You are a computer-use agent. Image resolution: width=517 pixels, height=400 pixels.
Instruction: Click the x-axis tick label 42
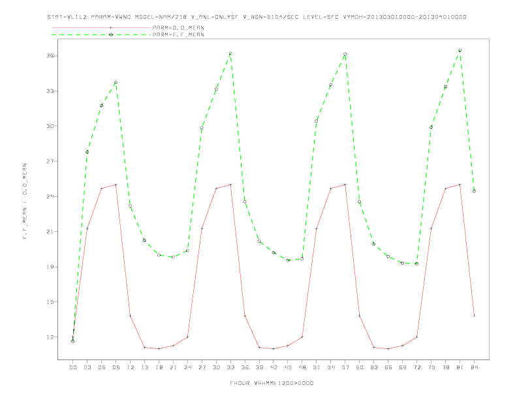click(x=274, y=367)
